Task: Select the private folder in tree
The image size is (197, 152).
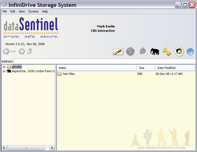Action: (17, 67)
